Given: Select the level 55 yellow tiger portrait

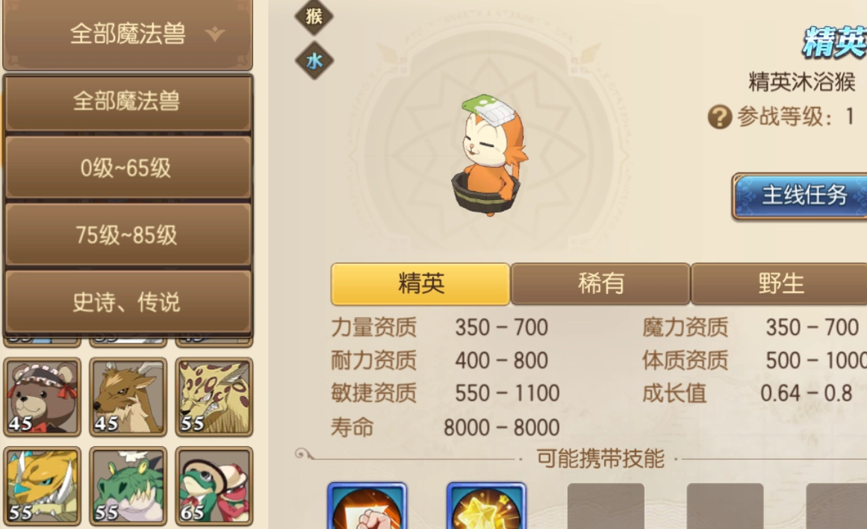Looking at the screenshot, I should 42,486.
